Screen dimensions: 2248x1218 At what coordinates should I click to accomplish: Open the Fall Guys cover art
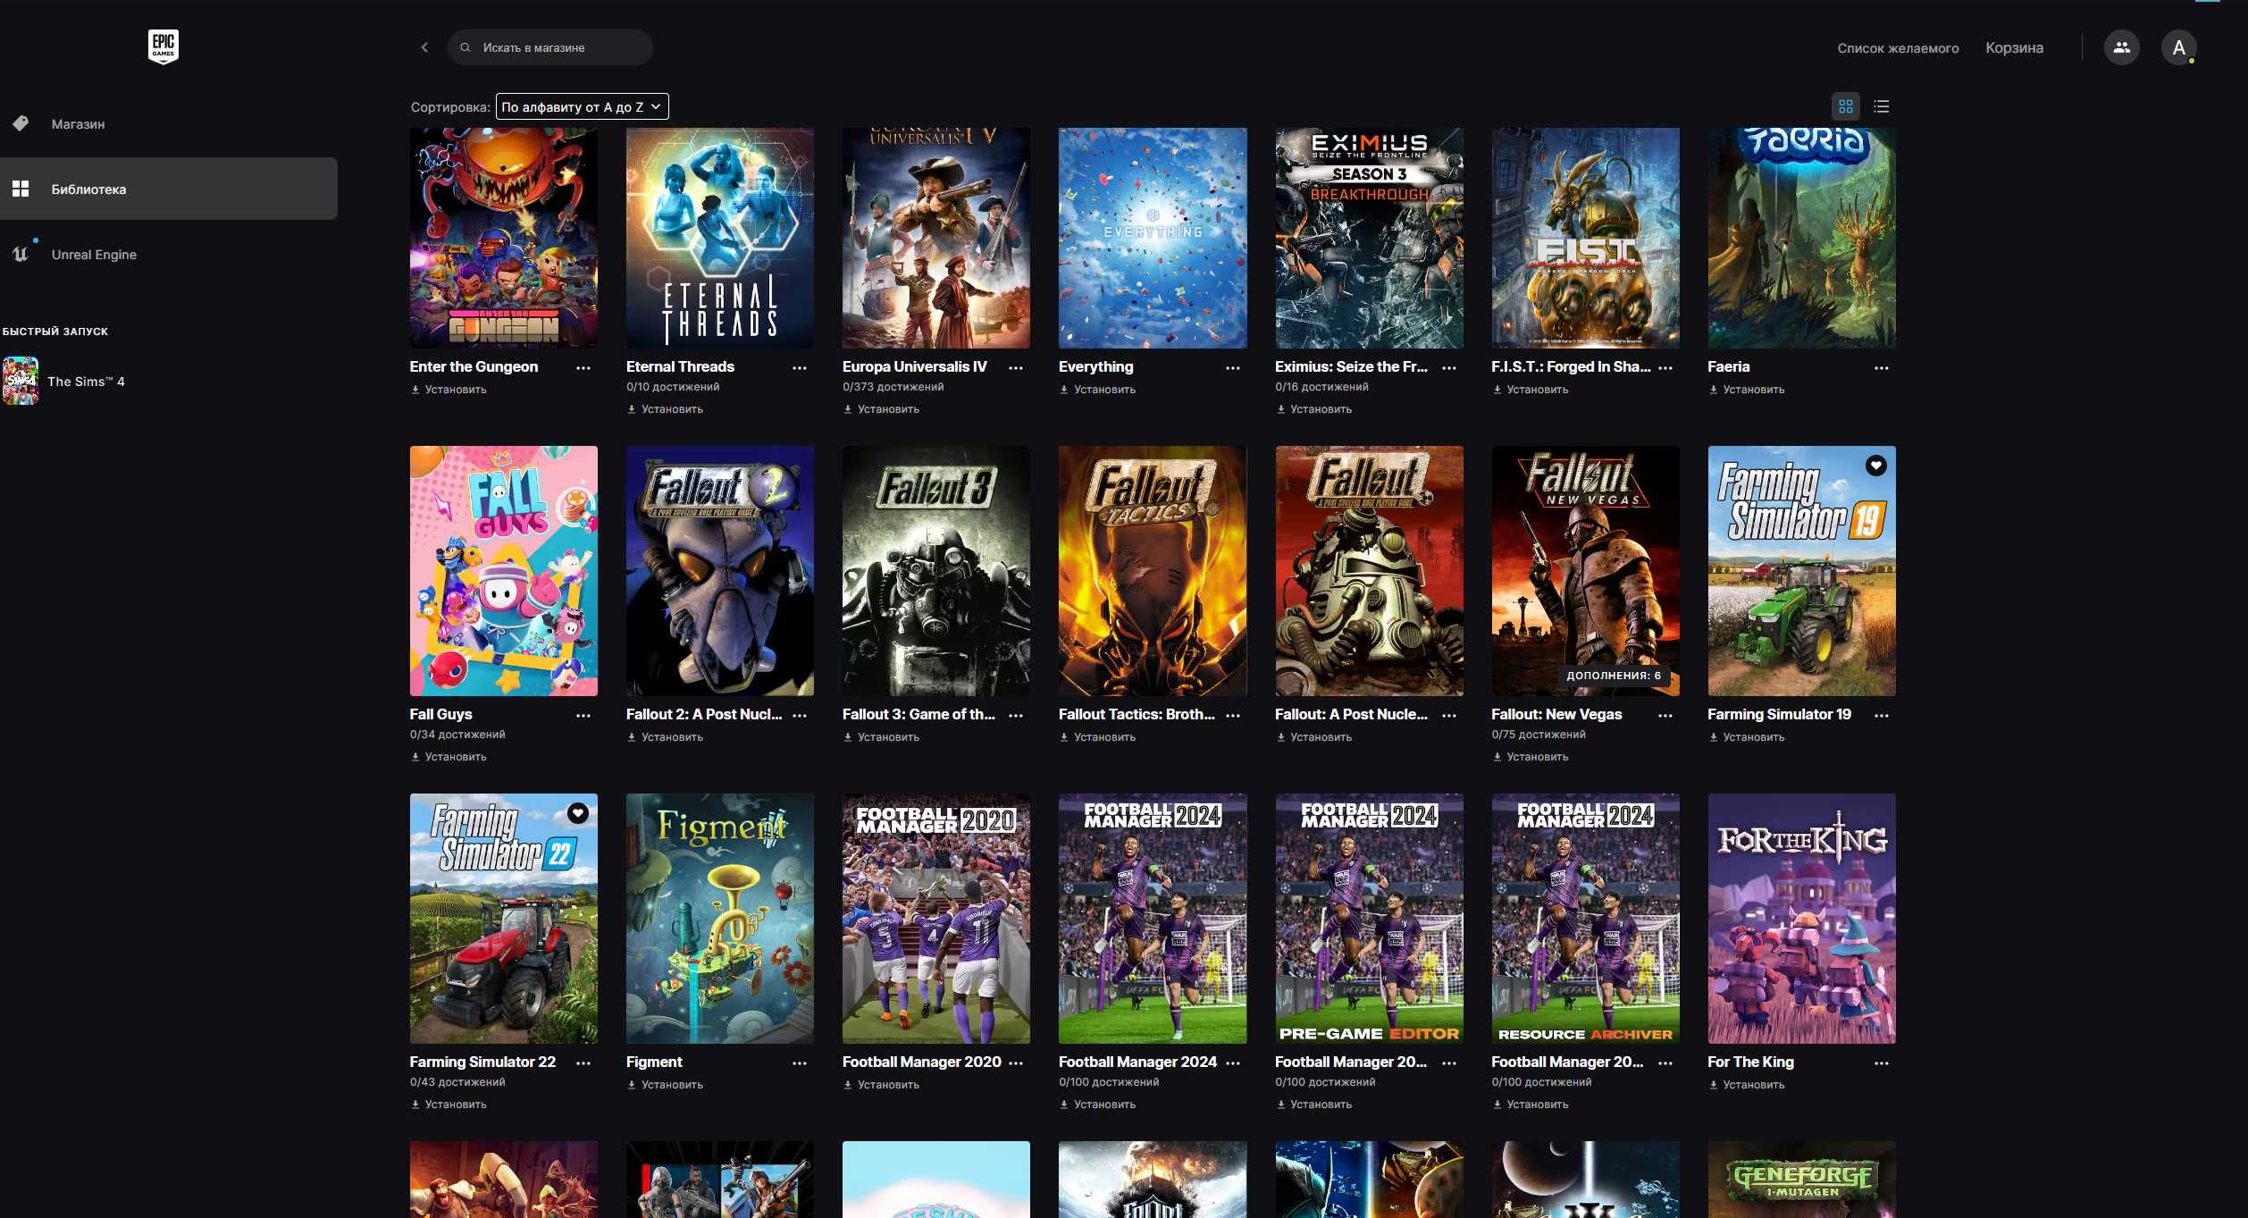(504, 571)
